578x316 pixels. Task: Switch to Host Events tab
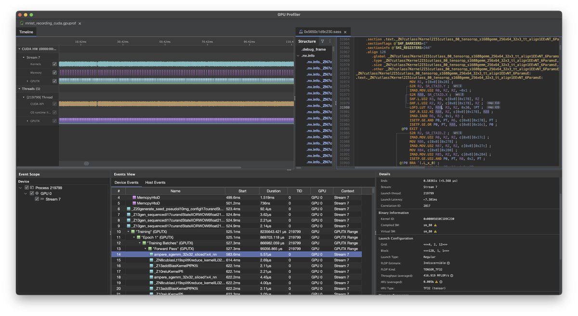tap(155, 183)
